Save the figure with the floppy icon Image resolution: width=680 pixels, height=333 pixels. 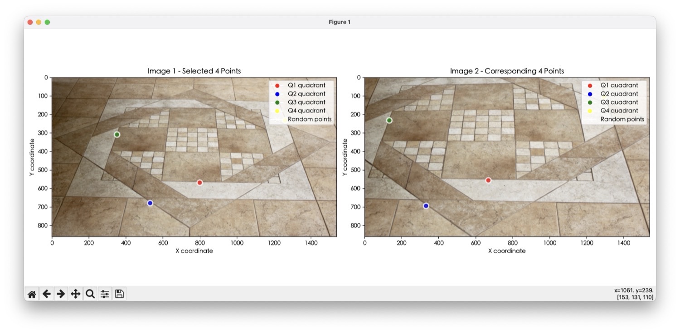[x=119, y=294]
